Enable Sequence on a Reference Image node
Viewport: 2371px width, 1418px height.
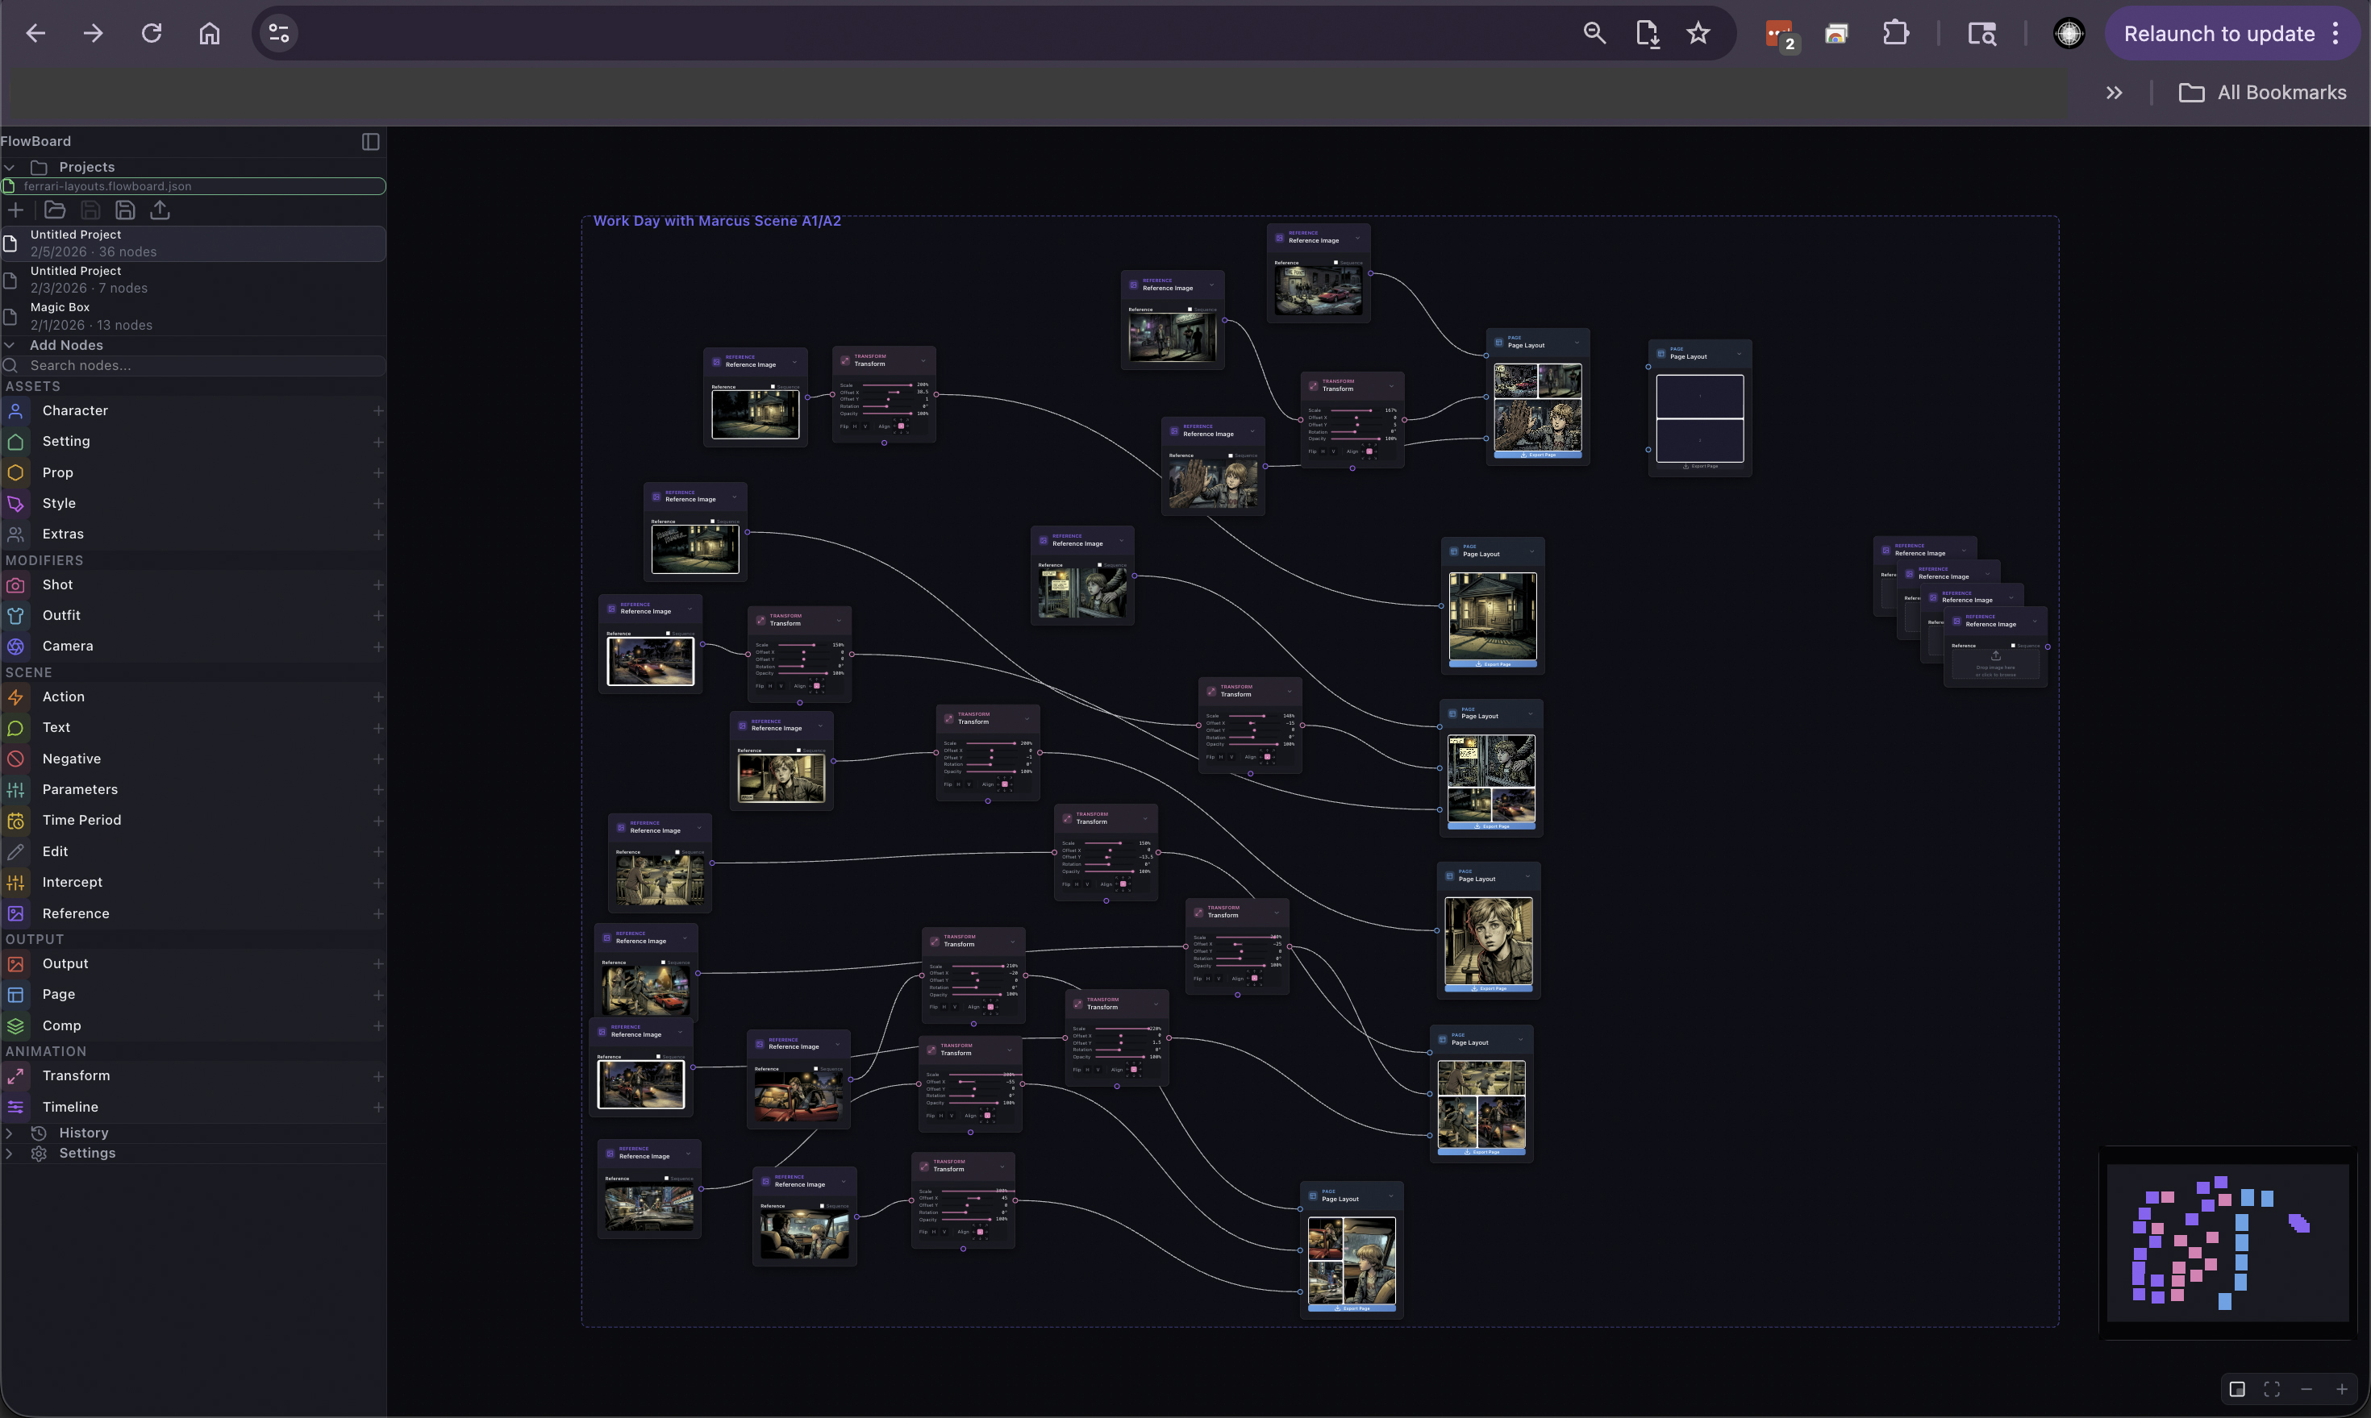pos(773,387)
